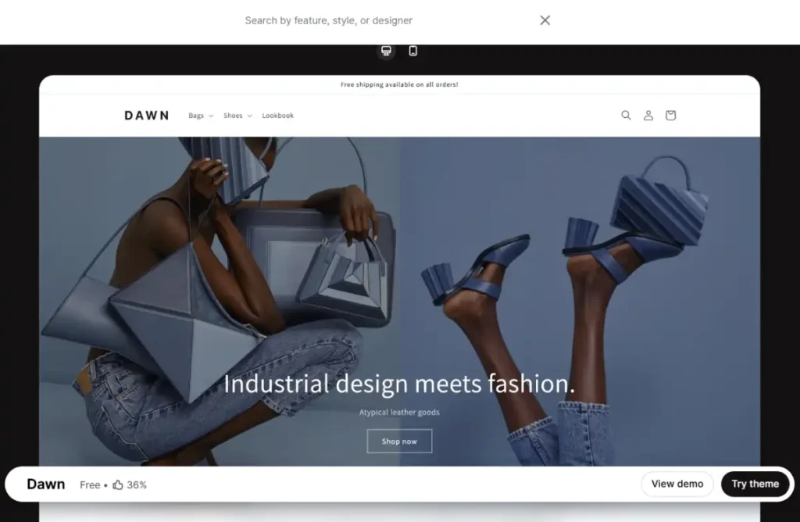Close the search bar
The height and width of the screenshot is (522, 800).
point(545,20)
